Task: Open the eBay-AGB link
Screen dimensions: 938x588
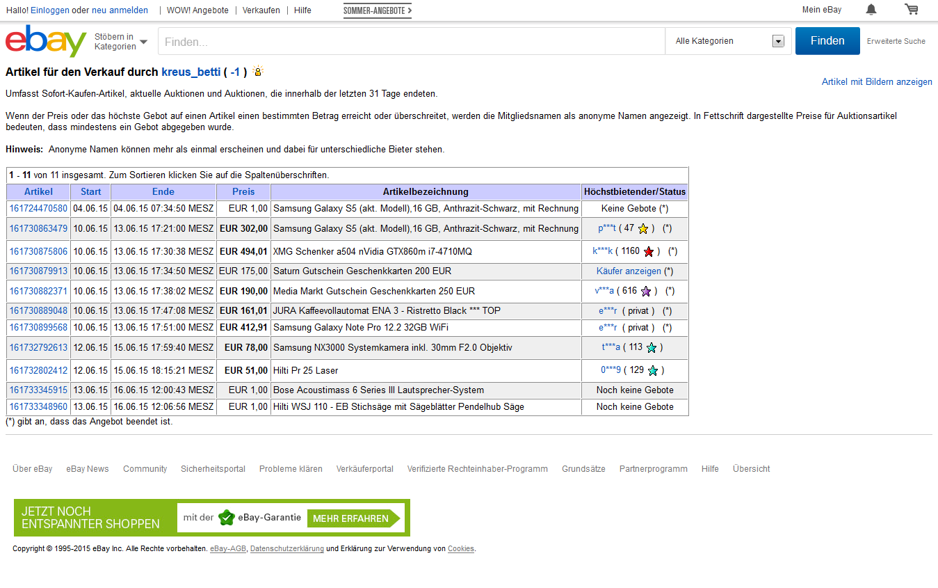Action: [228, 548]
